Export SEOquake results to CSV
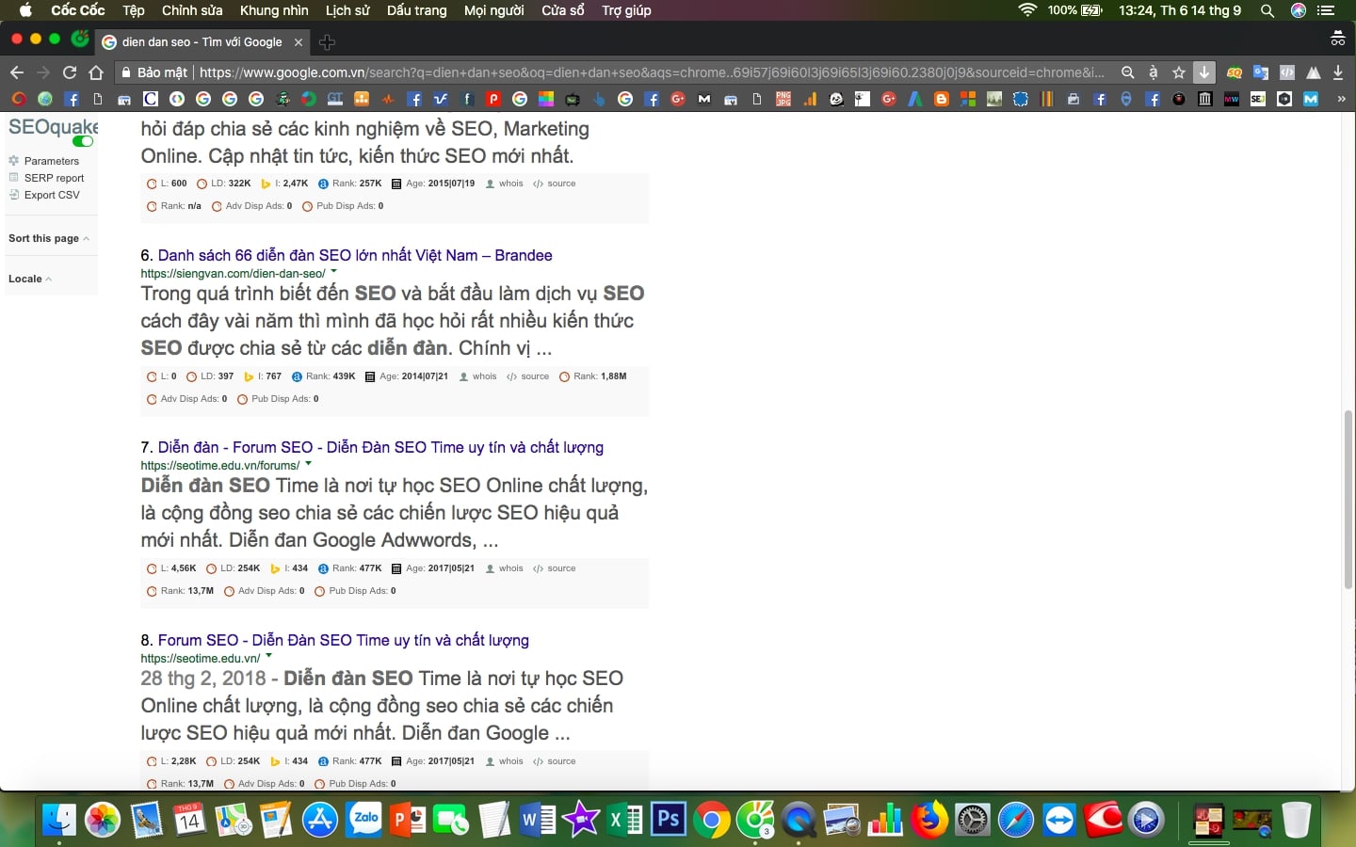This screenshot has height=847, width=1356. 52,195
